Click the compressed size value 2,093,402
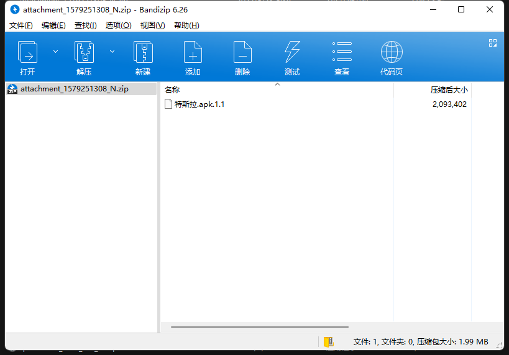This screenshot has height=355, width=509. (449, 104)
